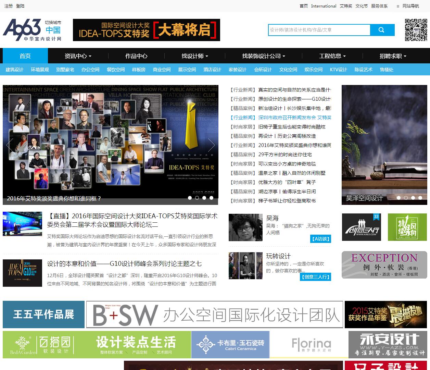Select fourth dot of 昊泽空间设计 slideshow
The image size is (430, 370).
[x=420, y=198]
